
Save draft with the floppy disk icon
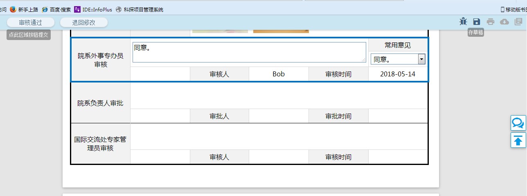[x=477, y=22]
